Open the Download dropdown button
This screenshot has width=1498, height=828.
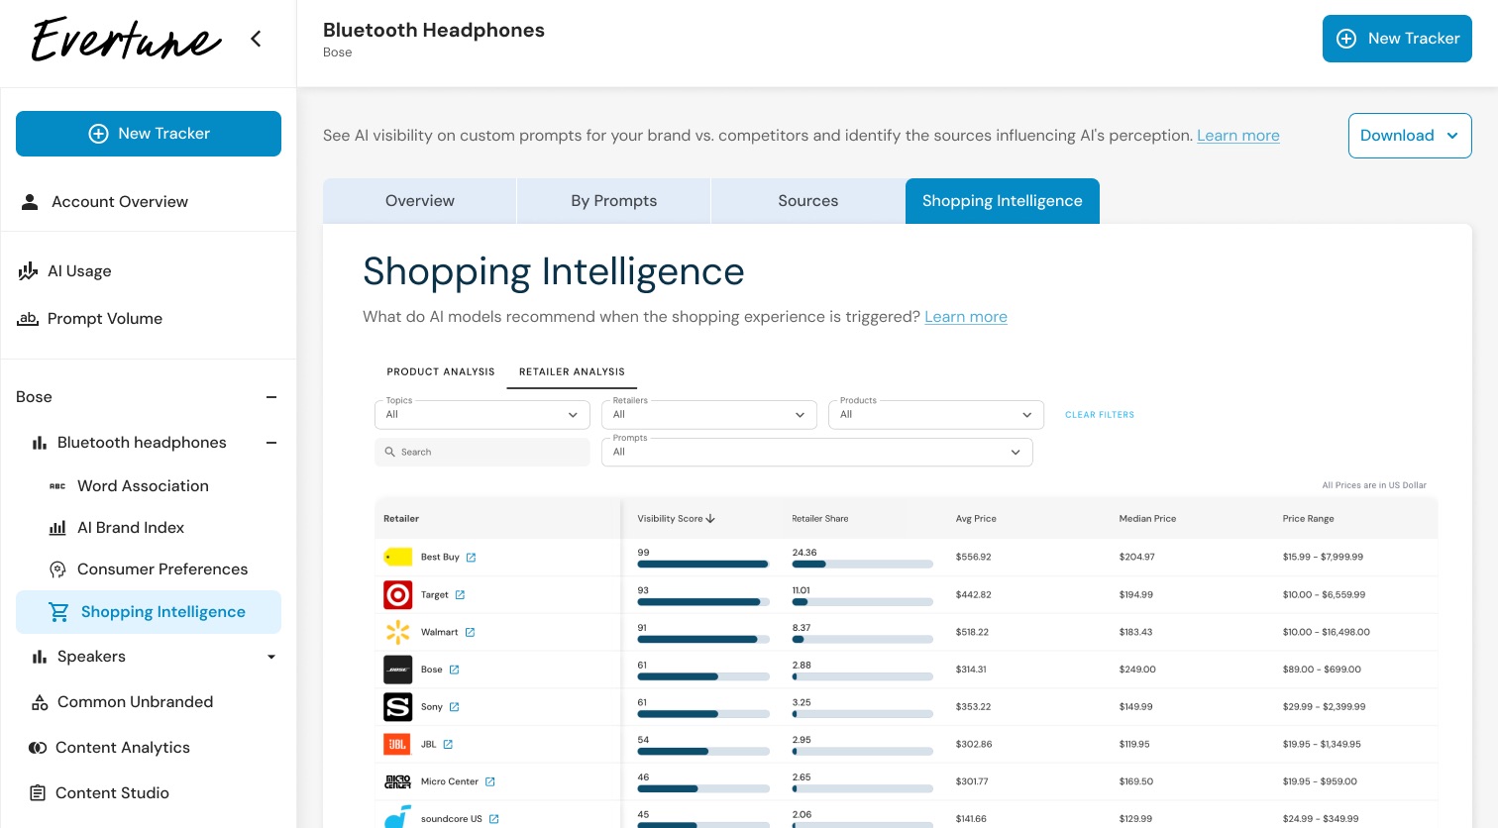(x=1410, y=136)
